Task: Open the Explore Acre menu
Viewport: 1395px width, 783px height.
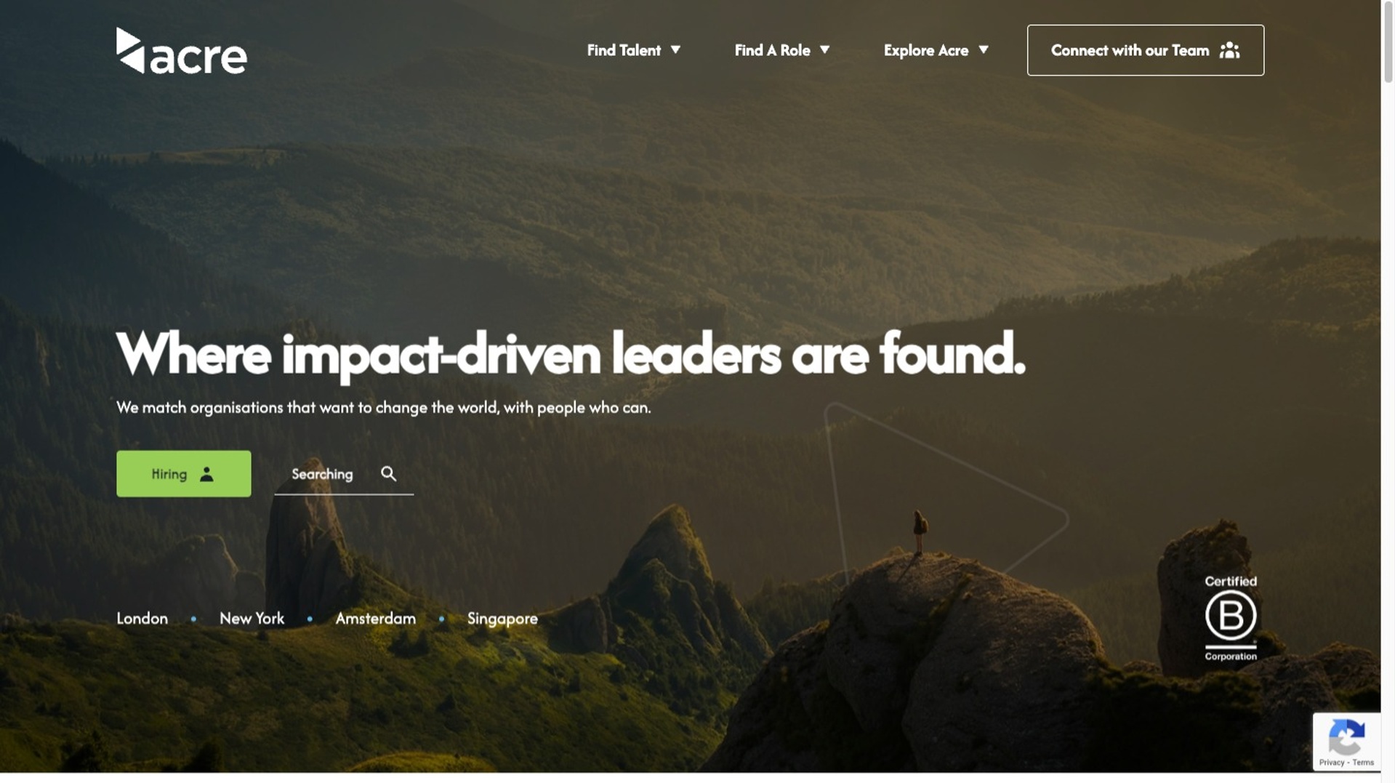Action: click(925, 50)
